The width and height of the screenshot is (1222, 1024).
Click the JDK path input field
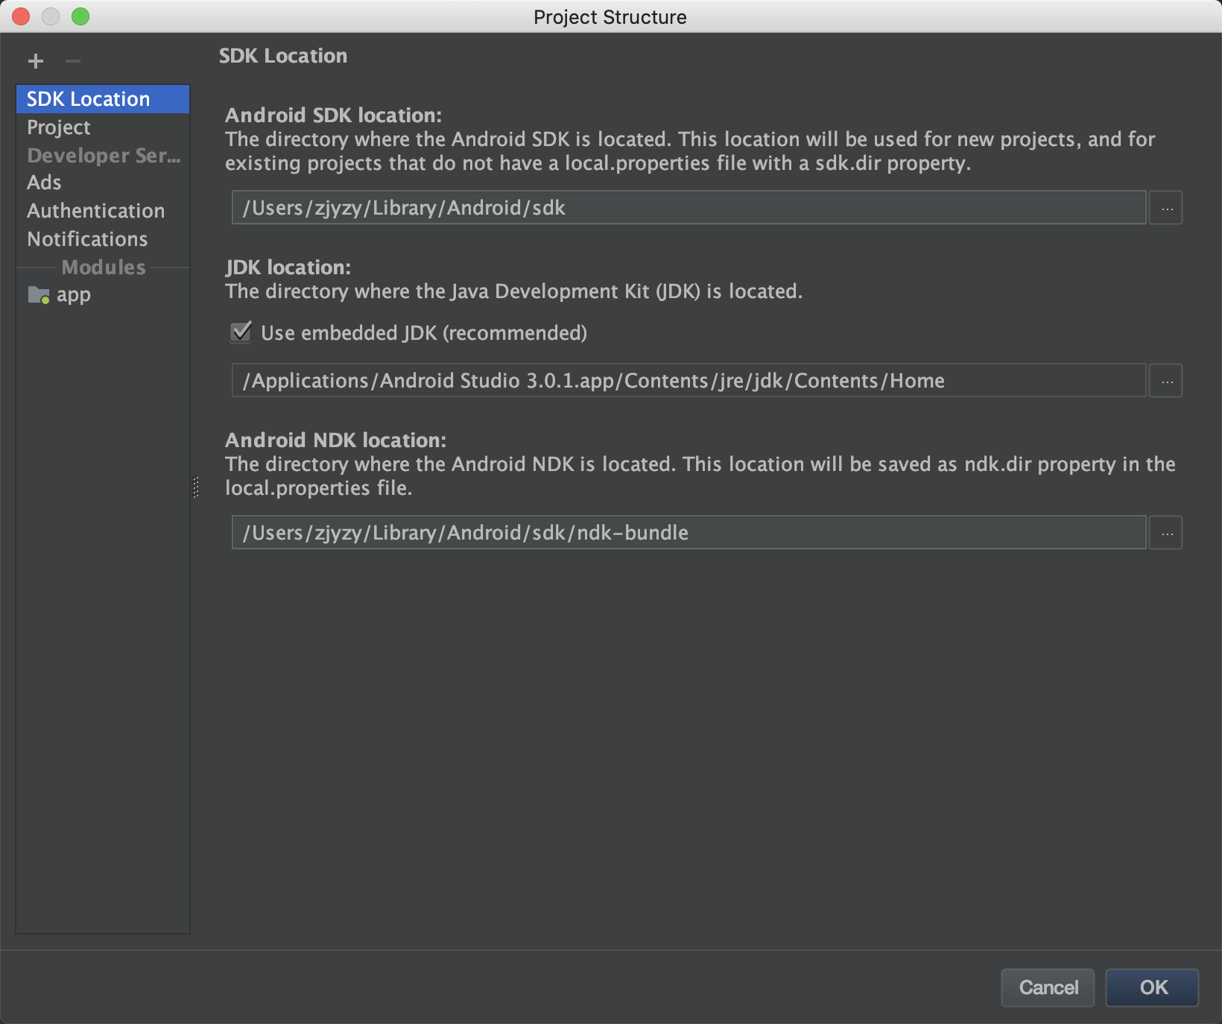pos(688,381)
